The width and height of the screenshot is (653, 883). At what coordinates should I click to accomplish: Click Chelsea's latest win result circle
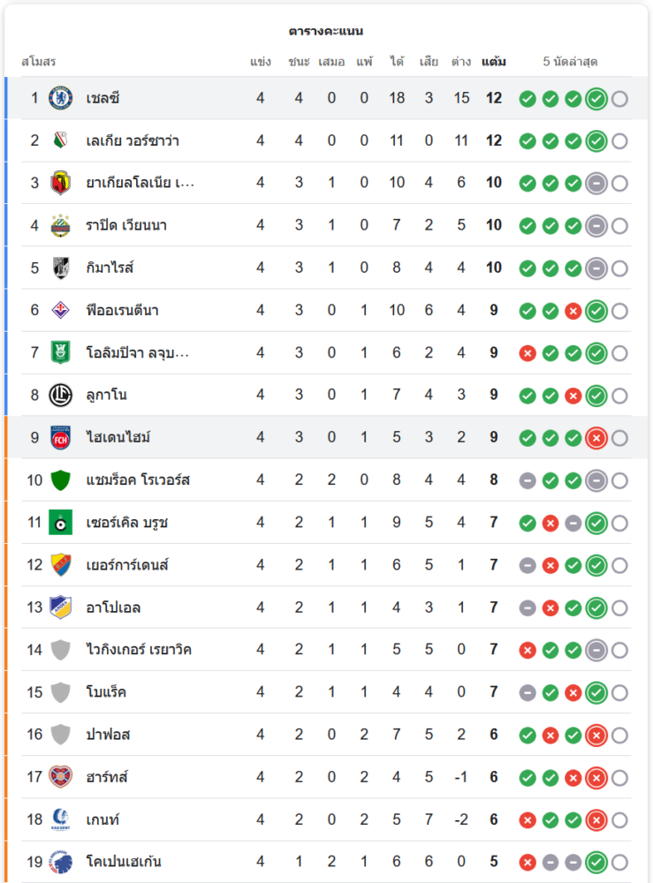pos(596,99)
